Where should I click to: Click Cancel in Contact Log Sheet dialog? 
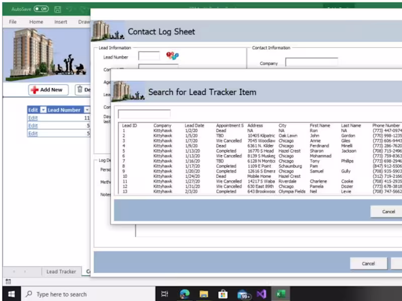(368, 264)
